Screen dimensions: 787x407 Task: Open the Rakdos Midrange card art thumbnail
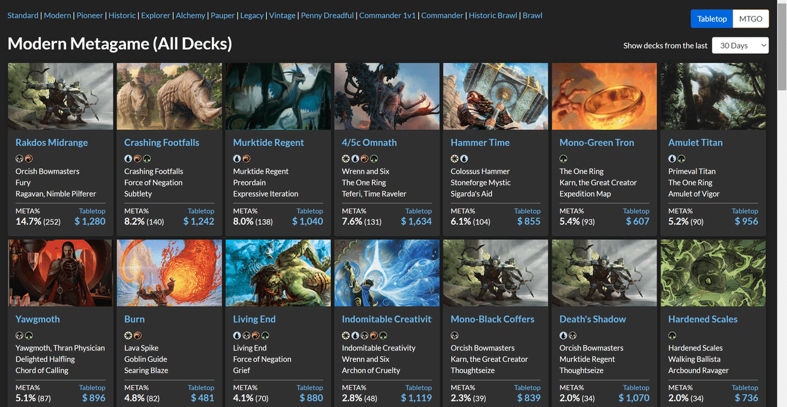pyautogui.click(x=60, y=96)
